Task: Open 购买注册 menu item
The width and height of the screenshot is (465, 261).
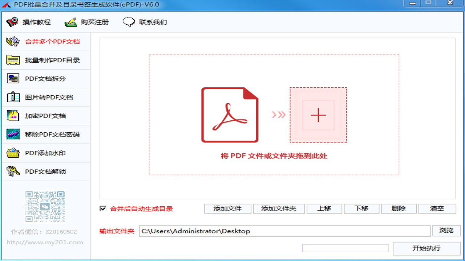Action: 86,22
